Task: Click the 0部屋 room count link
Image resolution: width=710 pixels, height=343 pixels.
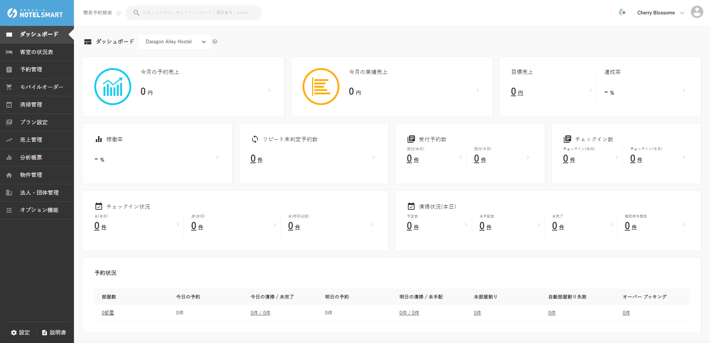Action: point(108,313)
